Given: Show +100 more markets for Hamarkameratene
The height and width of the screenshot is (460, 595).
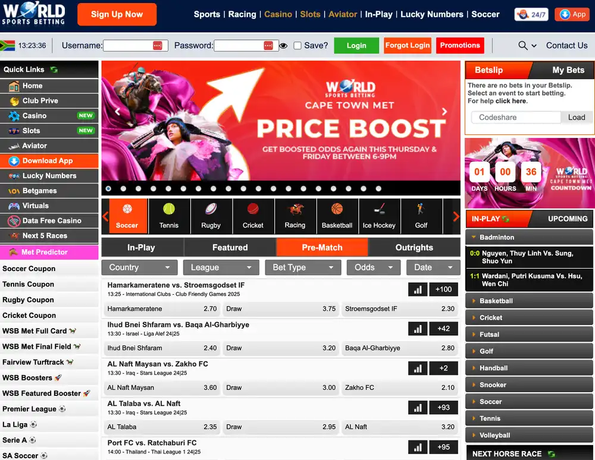Looking at the screenshot, I should coord(443,289).
